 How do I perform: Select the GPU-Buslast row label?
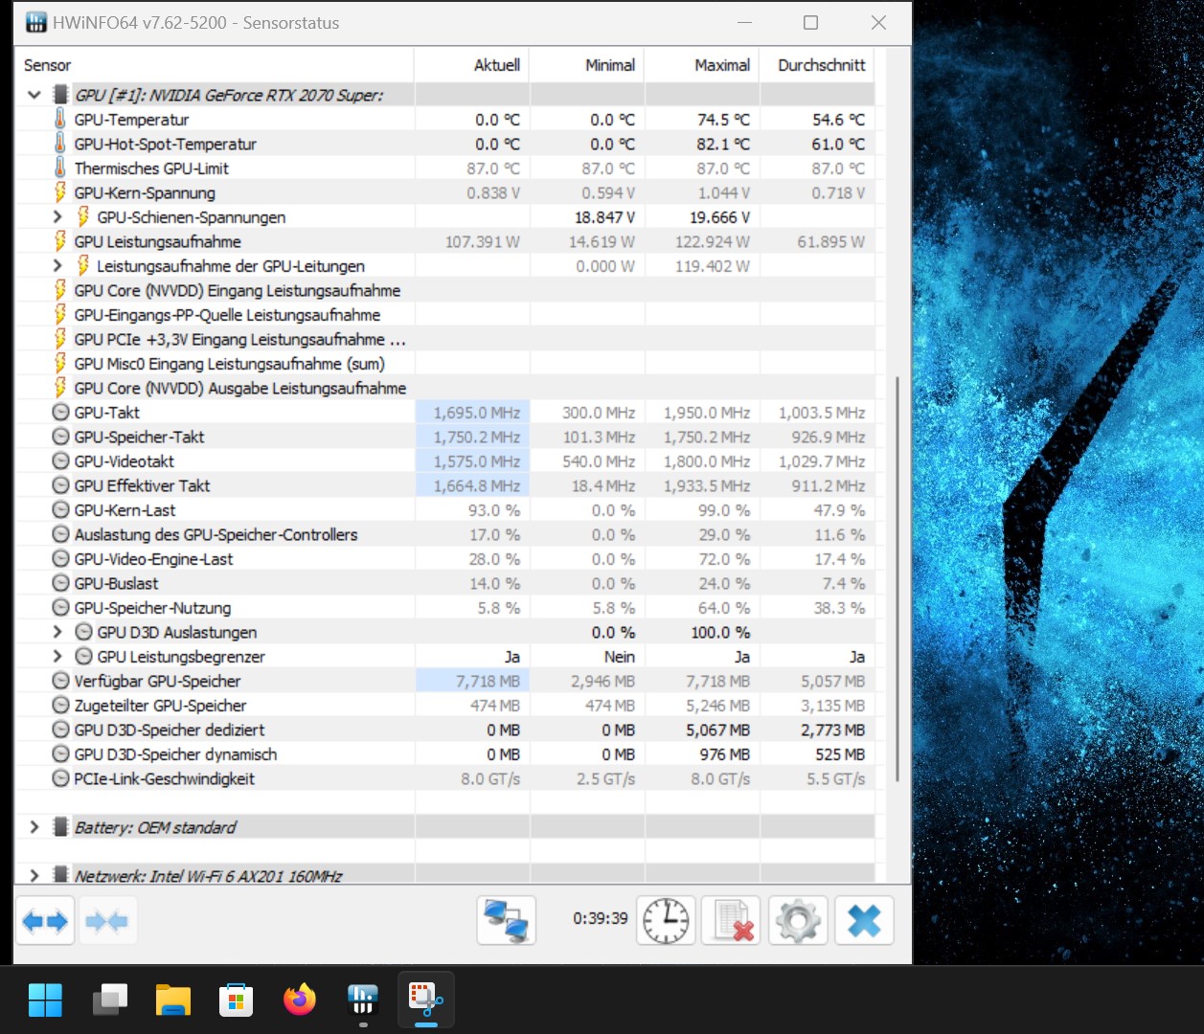(116, 583)
